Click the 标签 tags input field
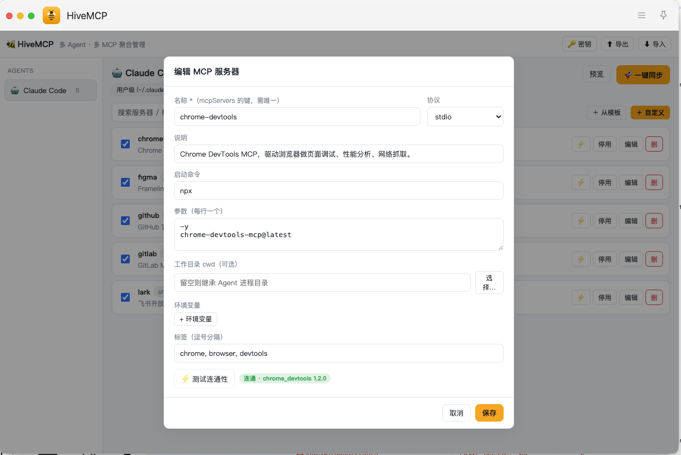This screenshot has height=455, width=681. 339,353
